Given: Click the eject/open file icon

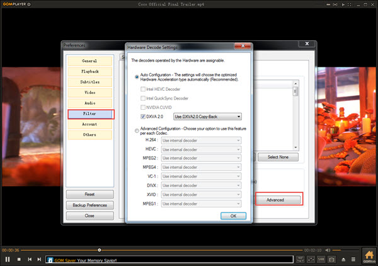Looking at the screenshot, I should pos(343,259).
